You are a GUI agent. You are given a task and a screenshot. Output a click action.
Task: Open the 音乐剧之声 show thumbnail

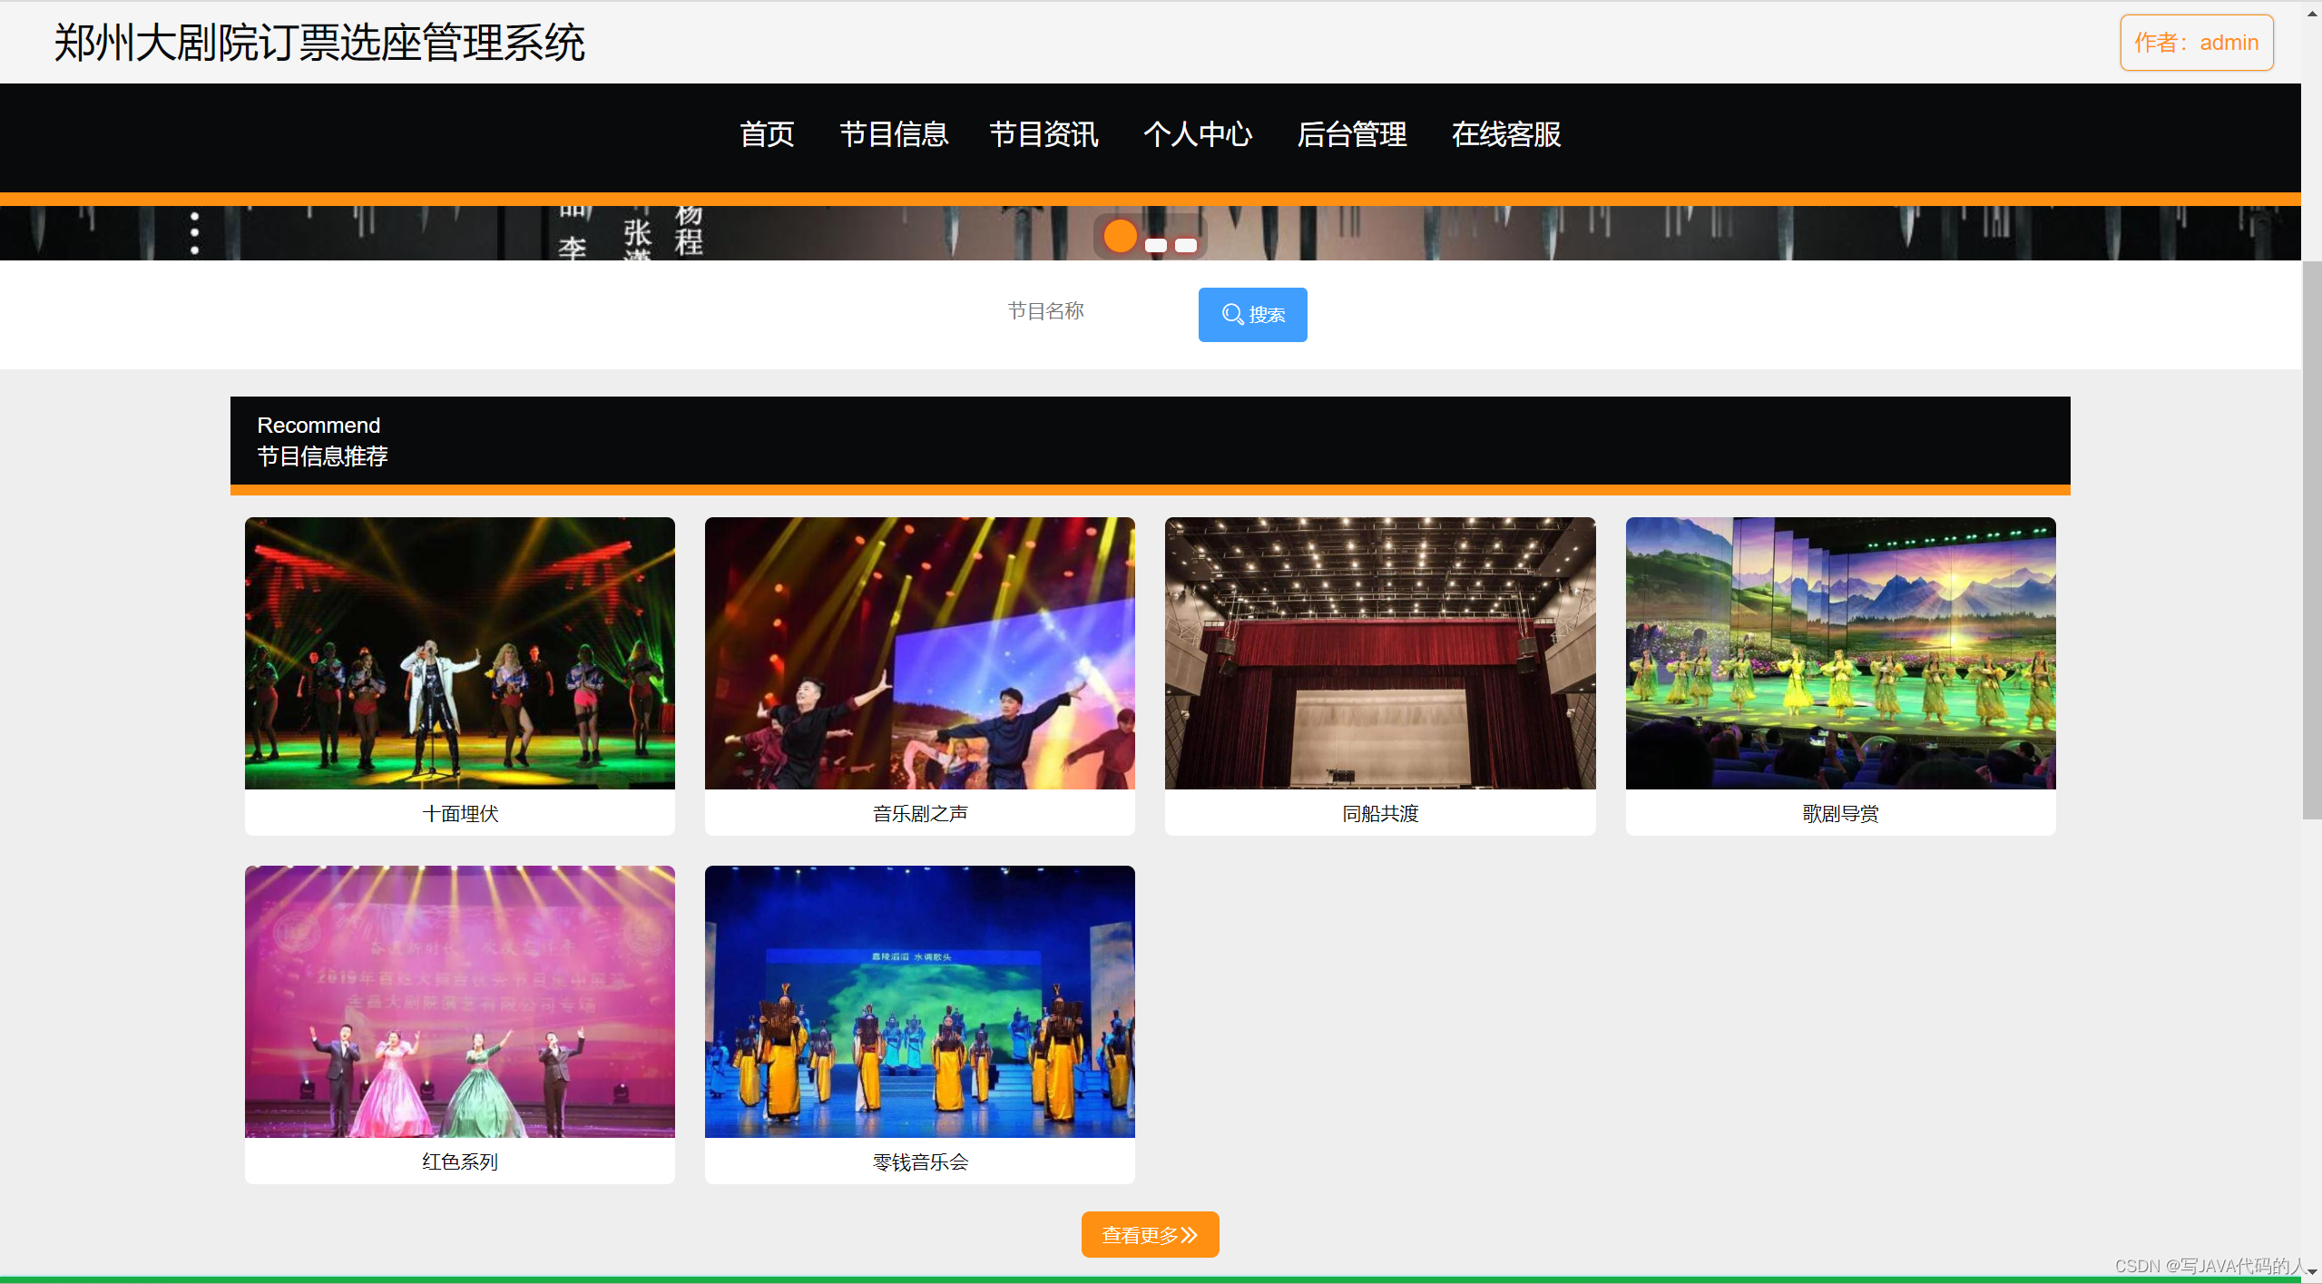(x=919, y=653)
